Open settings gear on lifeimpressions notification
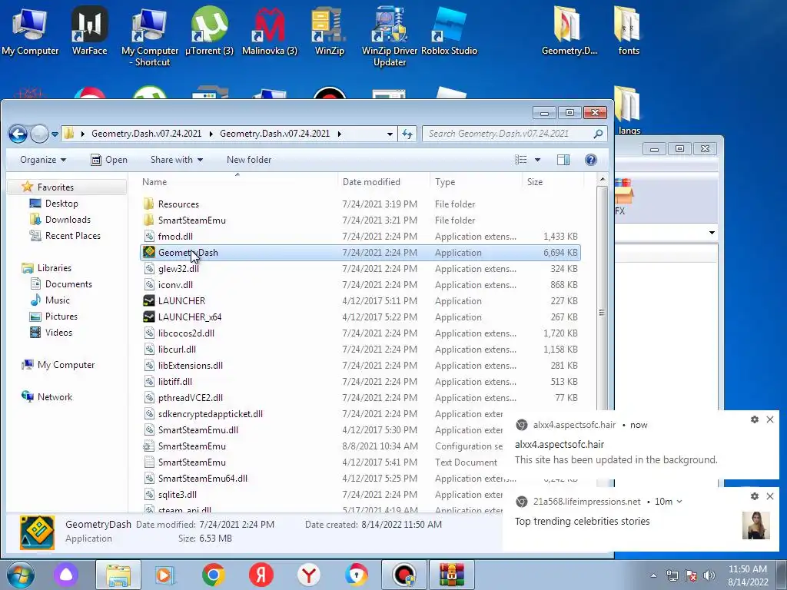This screenshot has height=590, width=787. 755,496
